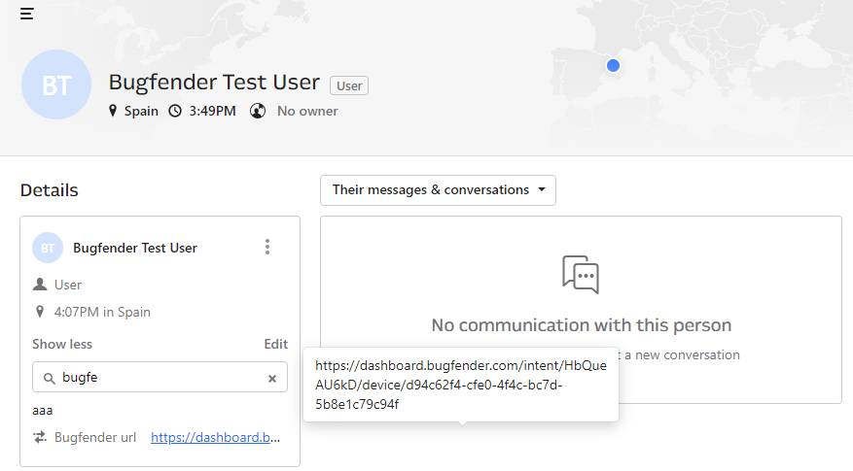Click the Bugfender url arrows icon
Image resolution: width=853 pixels, height=471 pixels.
[40, 437]
